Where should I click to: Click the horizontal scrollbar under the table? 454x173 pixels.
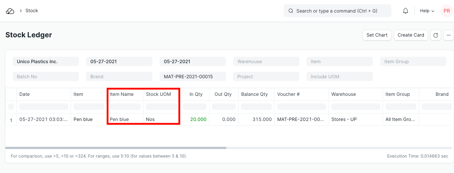pos(116,148)
